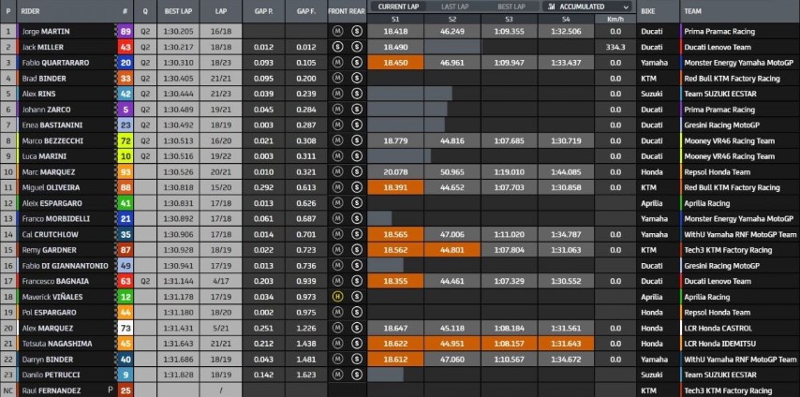Select rider name Jorge MARTIN
Viewport: 800px width, 397px height.
tap(46, 31)
